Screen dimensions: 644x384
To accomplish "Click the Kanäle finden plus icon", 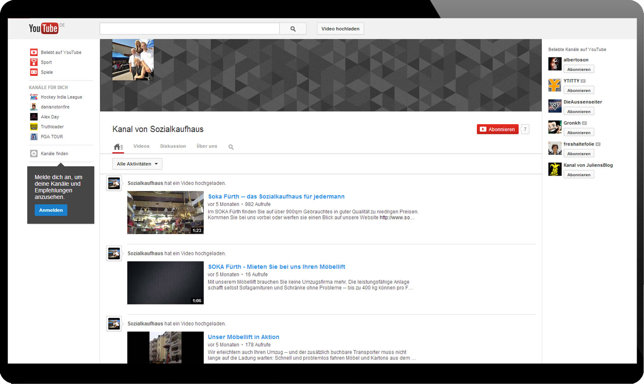I will (x=34, y=154).
